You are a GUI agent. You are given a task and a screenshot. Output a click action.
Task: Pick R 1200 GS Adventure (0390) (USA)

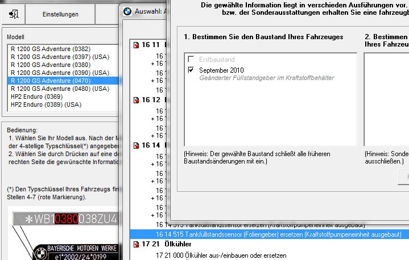coord(59,73)
